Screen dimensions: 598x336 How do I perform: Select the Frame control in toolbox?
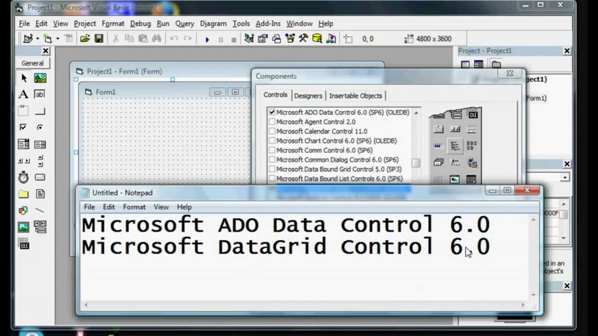coord(23,111)
